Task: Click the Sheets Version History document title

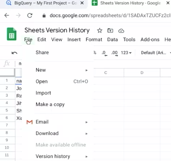Action: pyautogui.click(x=57, y=30)
